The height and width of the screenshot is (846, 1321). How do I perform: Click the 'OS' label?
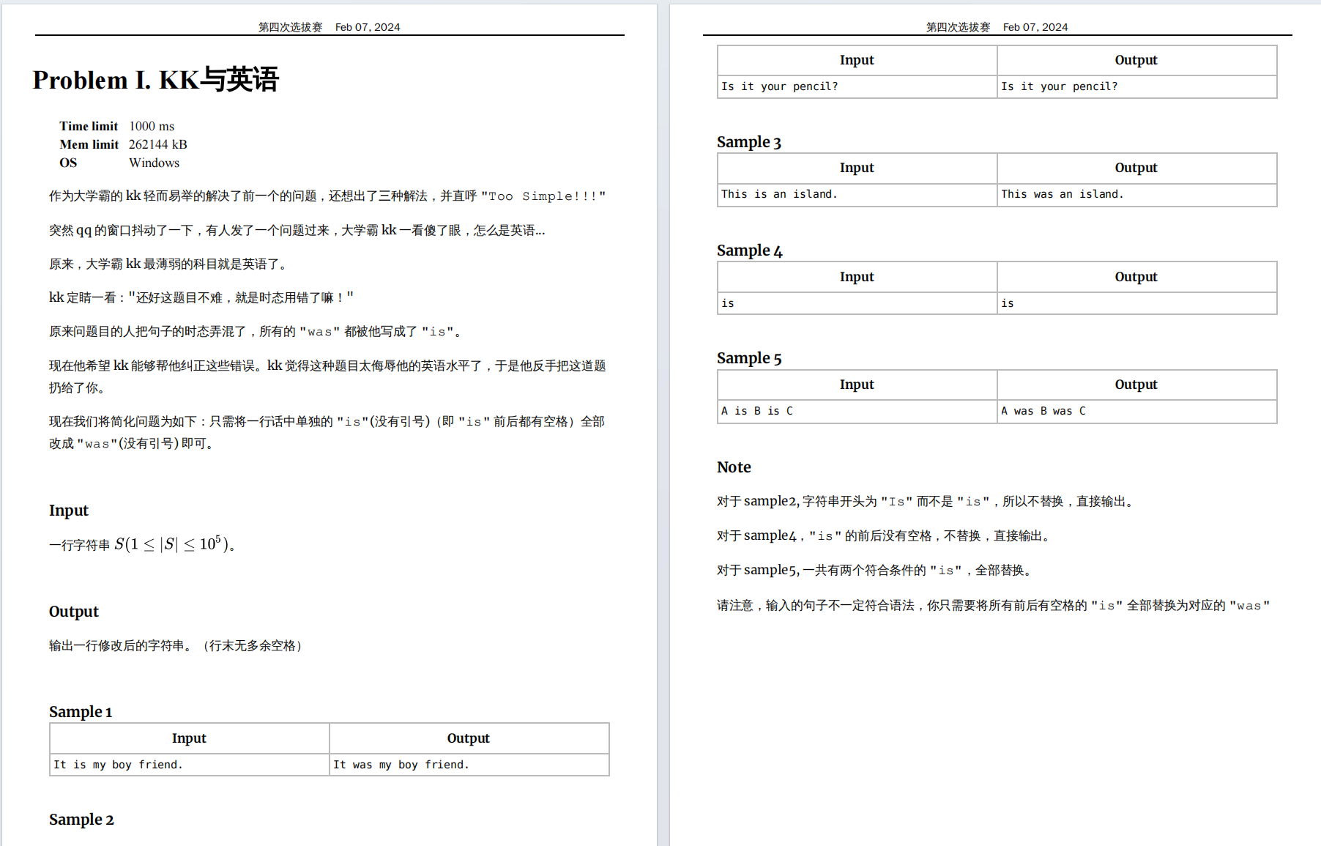(x=68, y=163)
